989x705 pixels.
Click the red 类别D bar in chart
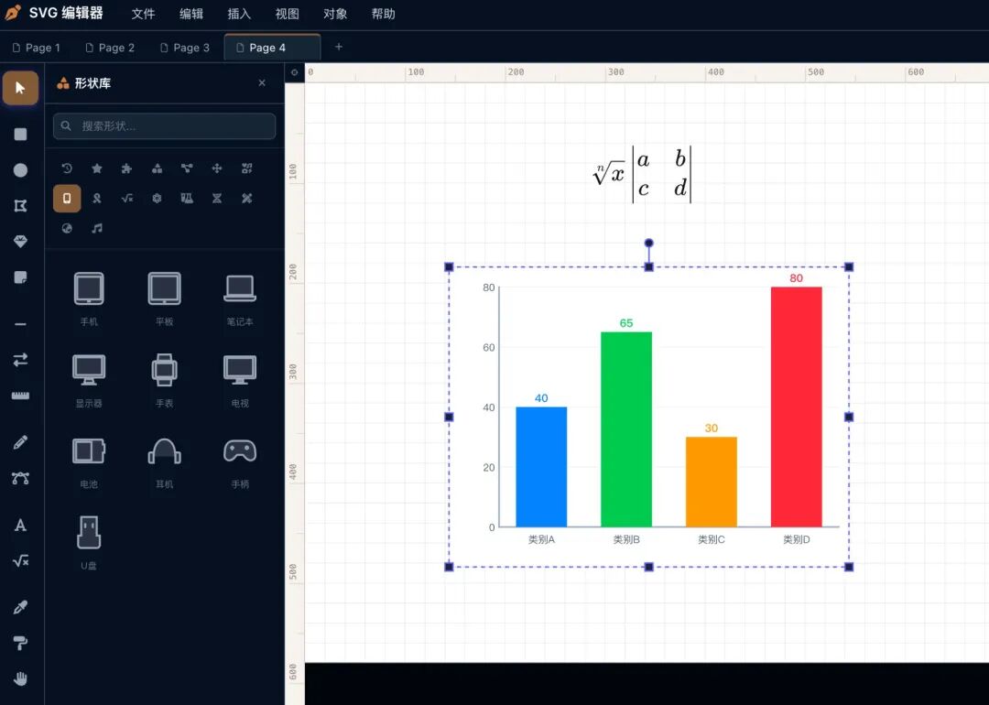tap(796, 407)
